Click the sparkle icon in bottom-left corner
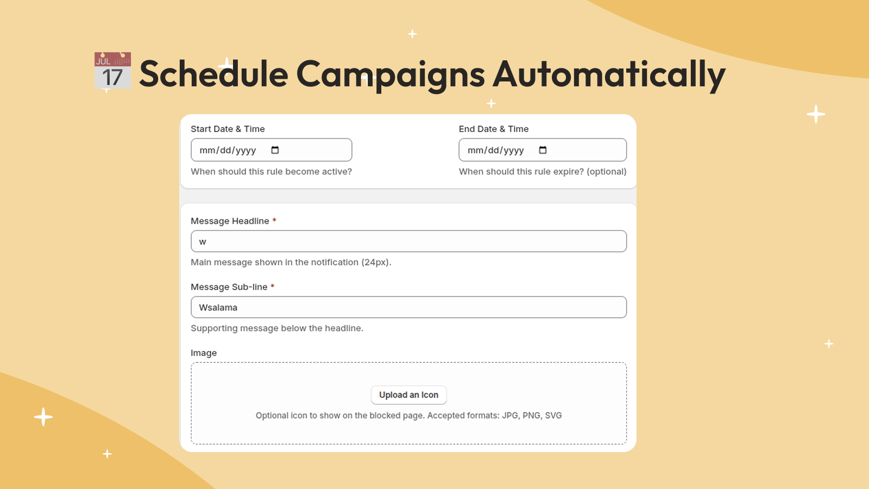This screenshot has height=489, width=869. pos(42,416)
